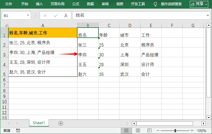Click the zoom out minus button
Image resolution: width=212 pixels, height=134 pixels.
[158, 131]
